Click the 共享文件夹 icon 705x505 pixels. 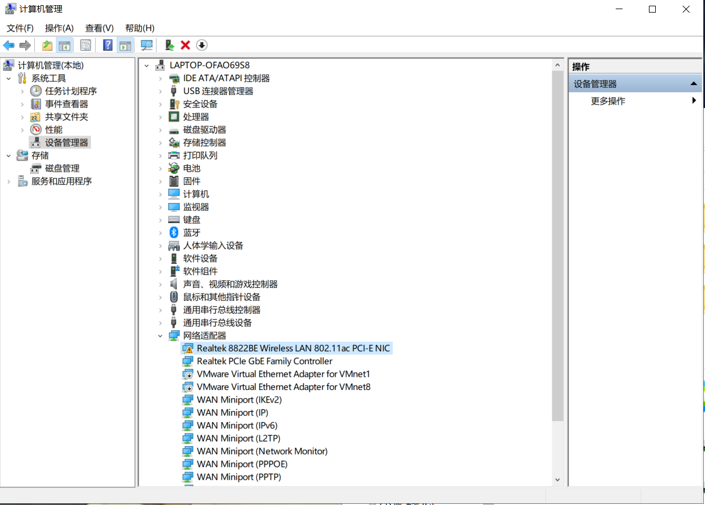(x=36, y=117)
